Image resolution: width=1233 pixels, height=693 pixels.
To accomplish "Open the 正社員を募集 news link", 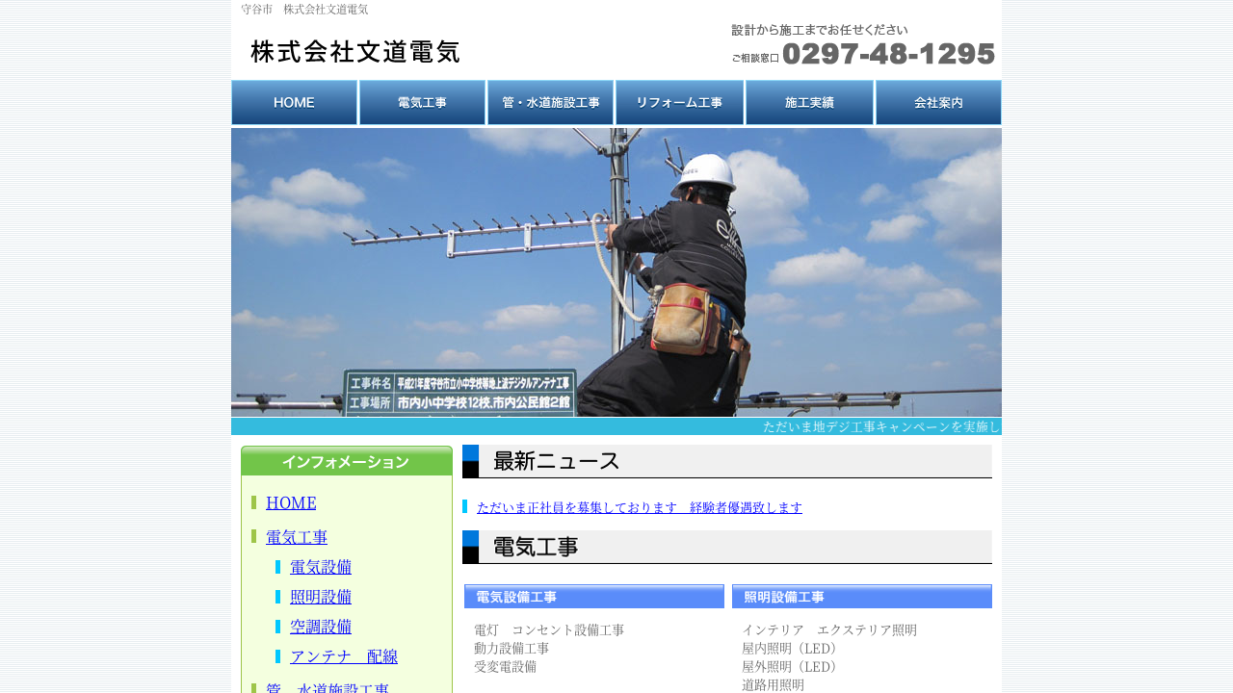I will click(x=640, y=507).
